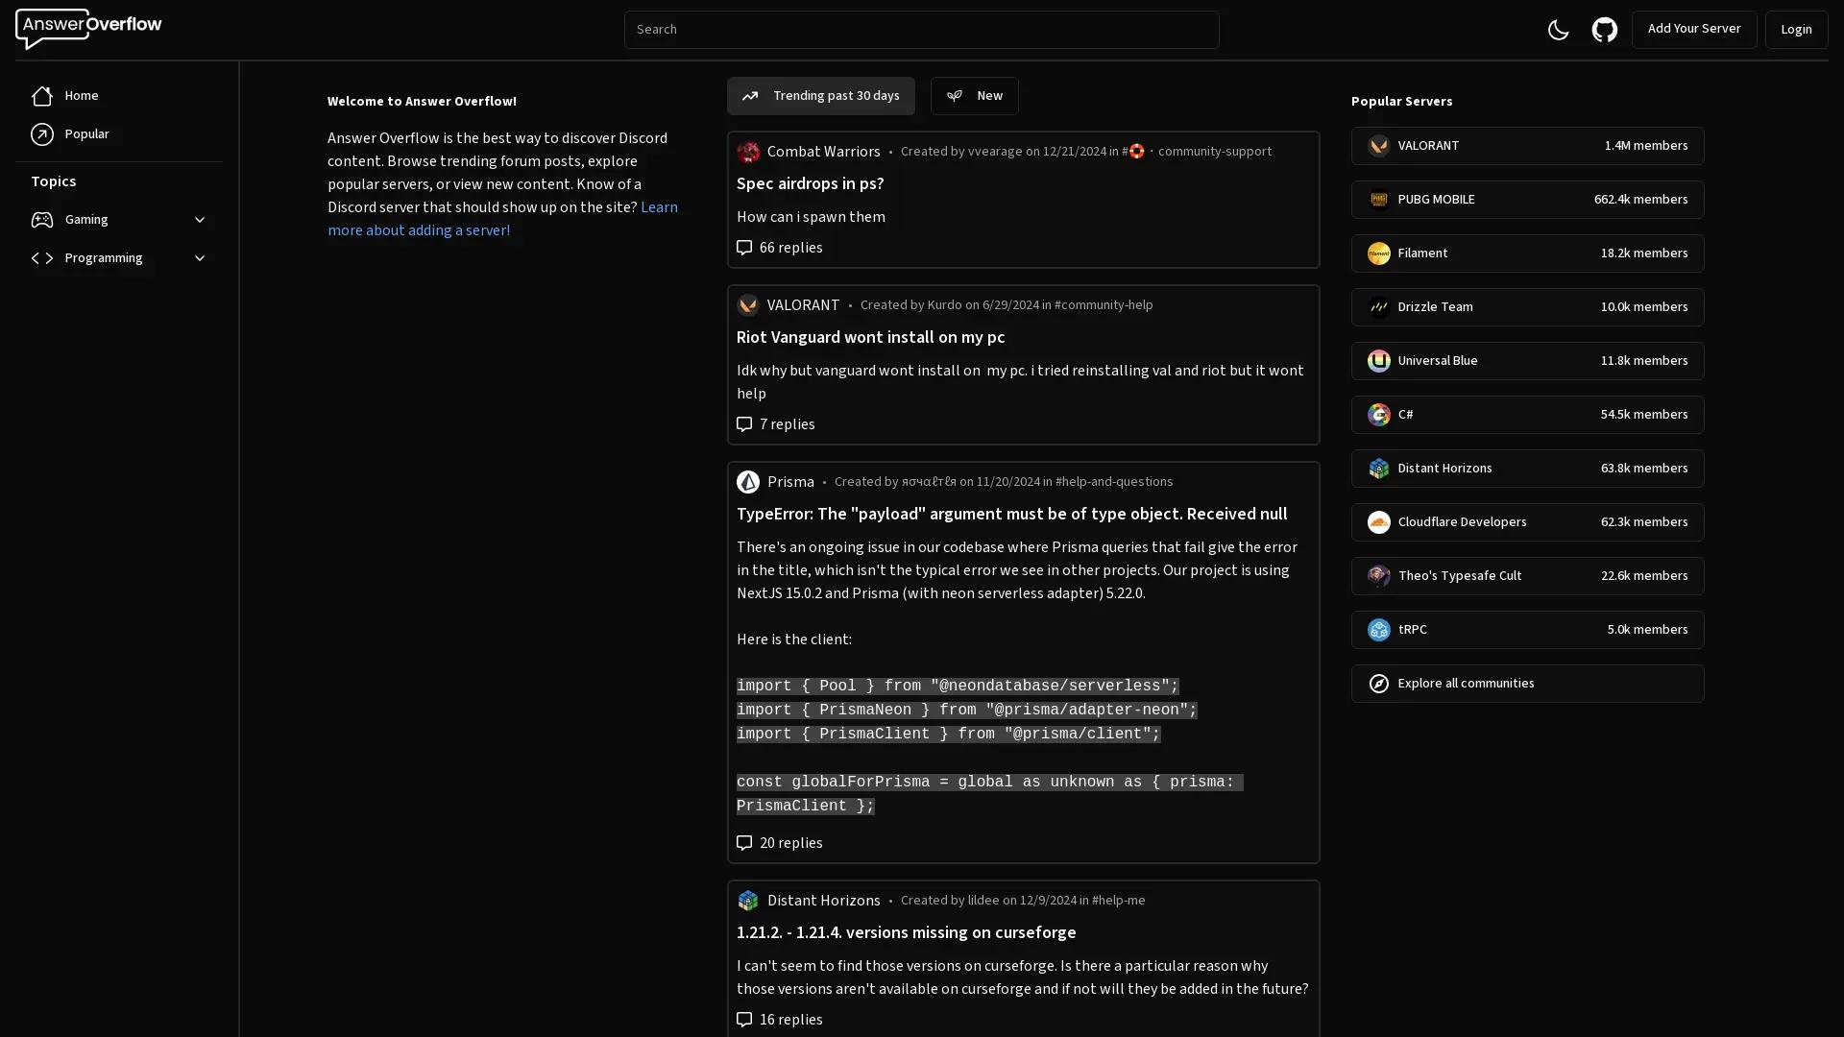Open the community-support channel link
The height and width of the screenshot is (1037, 1844).
[x=1215, y=151]
